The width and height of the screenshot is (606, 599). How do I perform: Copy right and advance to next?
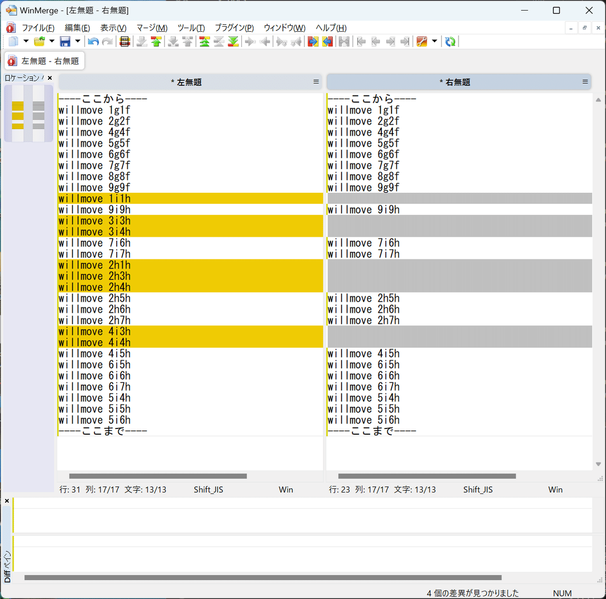pyautogui.click(x=282, y=41)
